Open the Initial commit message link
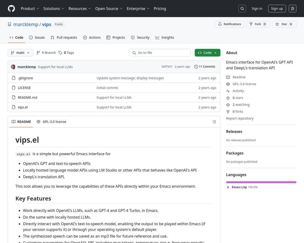This screenshot has height=243, width=304. point(107,87)
